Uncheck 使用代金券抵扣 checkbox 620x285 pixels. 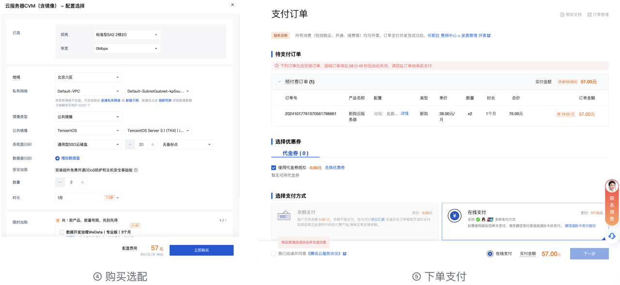(274, 167)
